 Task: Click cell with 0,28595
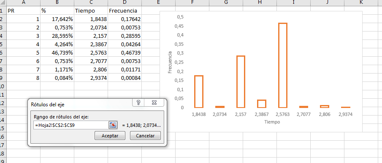click(125, 36)
